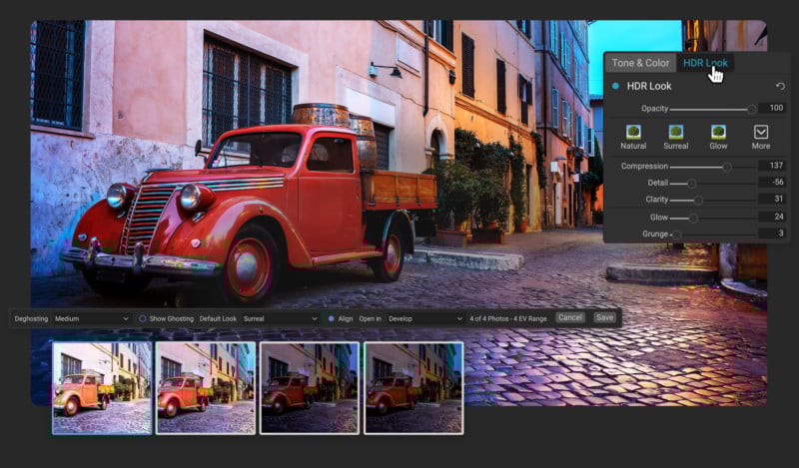Switch to the Tone & Color tab
This screenshot has height=468, width=799.
coord(640,63)
